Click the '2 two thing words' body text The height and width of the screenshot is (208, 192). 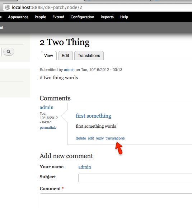pyautogui.click(x=59, y=77)
